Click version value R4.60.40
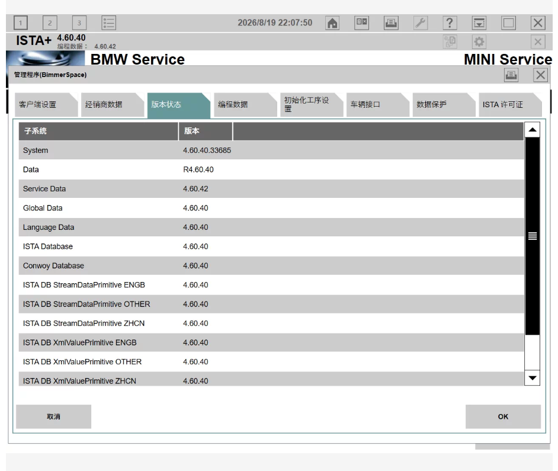 (x=198, y=169)
